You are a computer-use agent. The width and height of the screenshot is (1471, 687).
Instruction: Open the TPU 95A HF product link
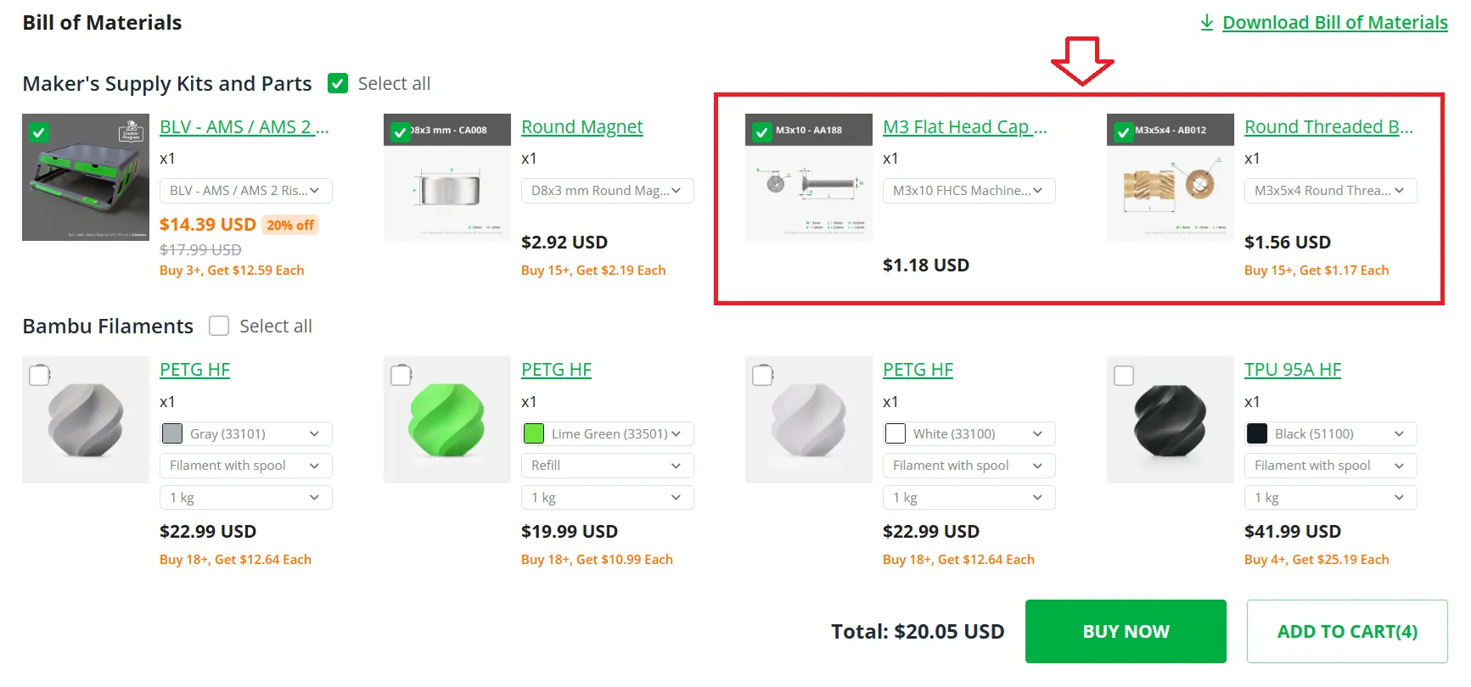point(1293,370)
